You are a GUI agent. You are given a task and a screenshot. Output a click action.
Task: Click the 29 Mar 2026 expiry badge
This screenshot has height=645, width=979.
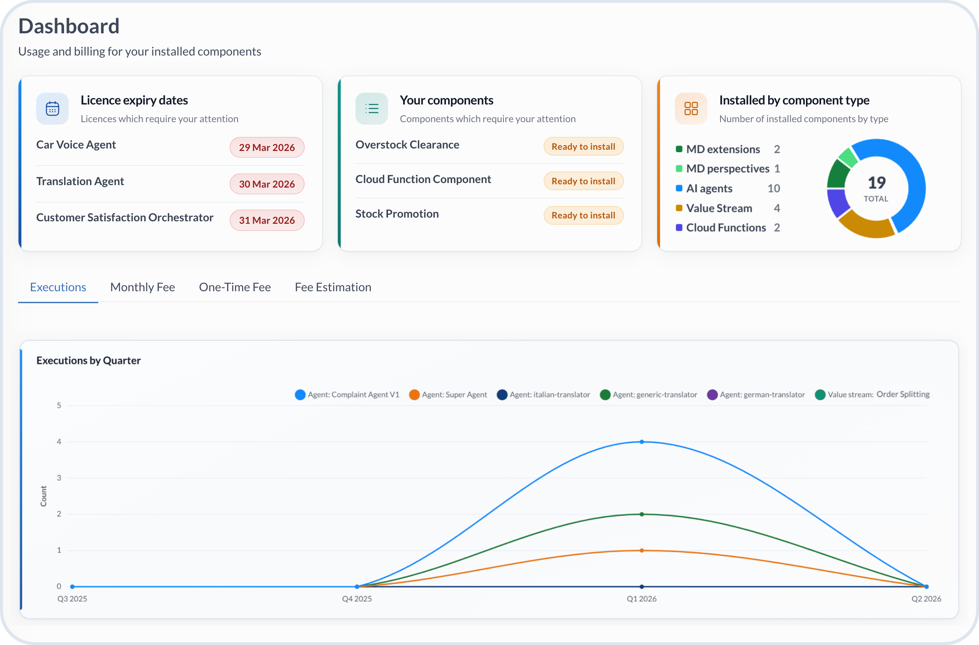tap(267, 147)
